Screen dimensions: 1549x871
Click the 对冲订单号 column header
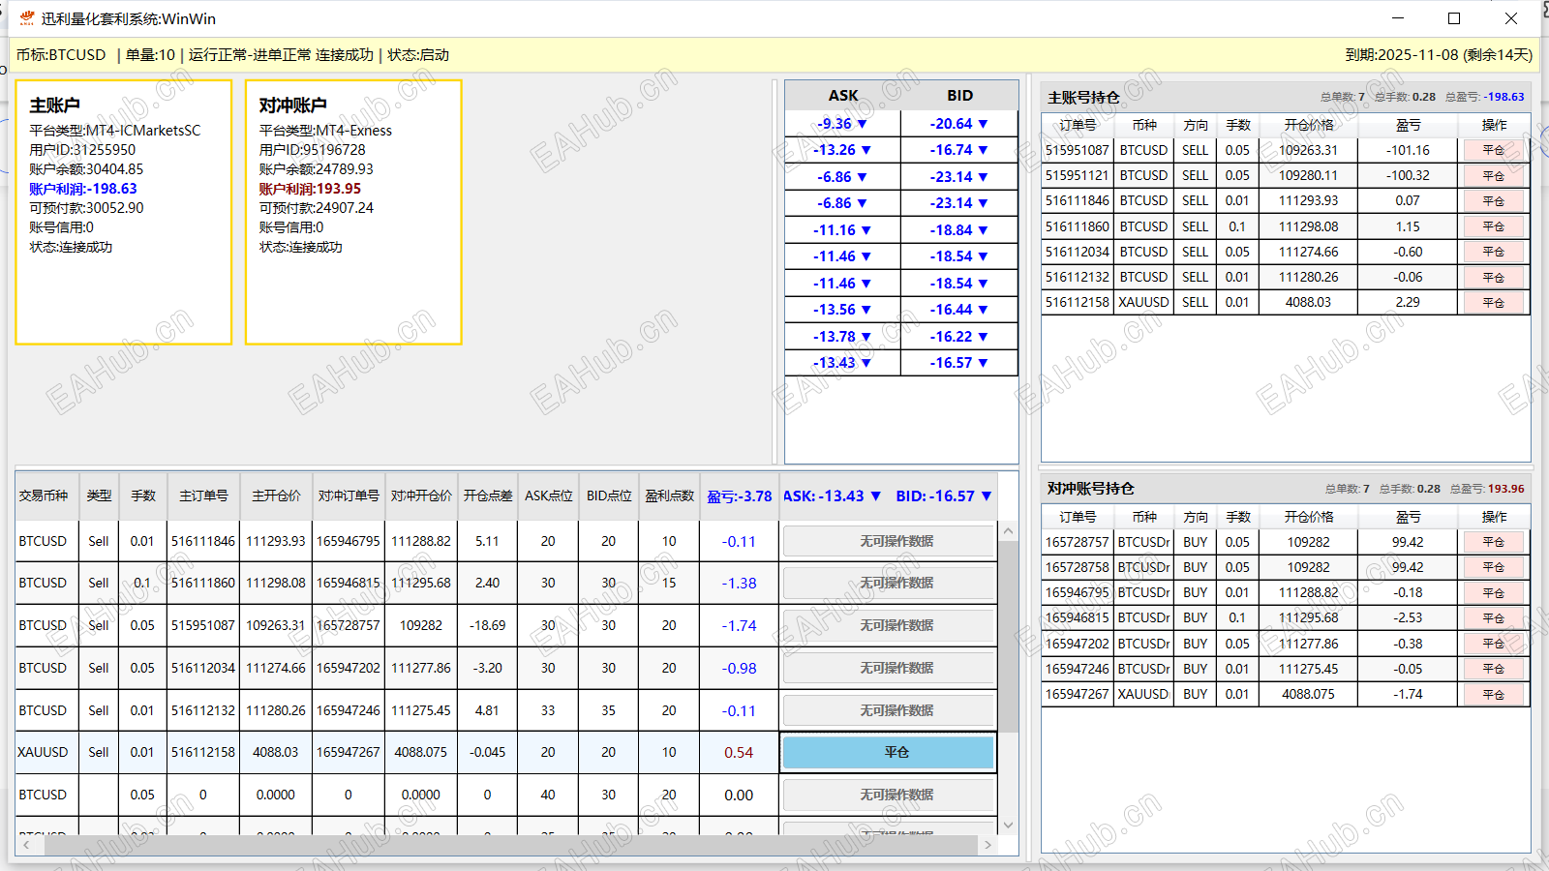pyautogui.click(x=349, y=496)
